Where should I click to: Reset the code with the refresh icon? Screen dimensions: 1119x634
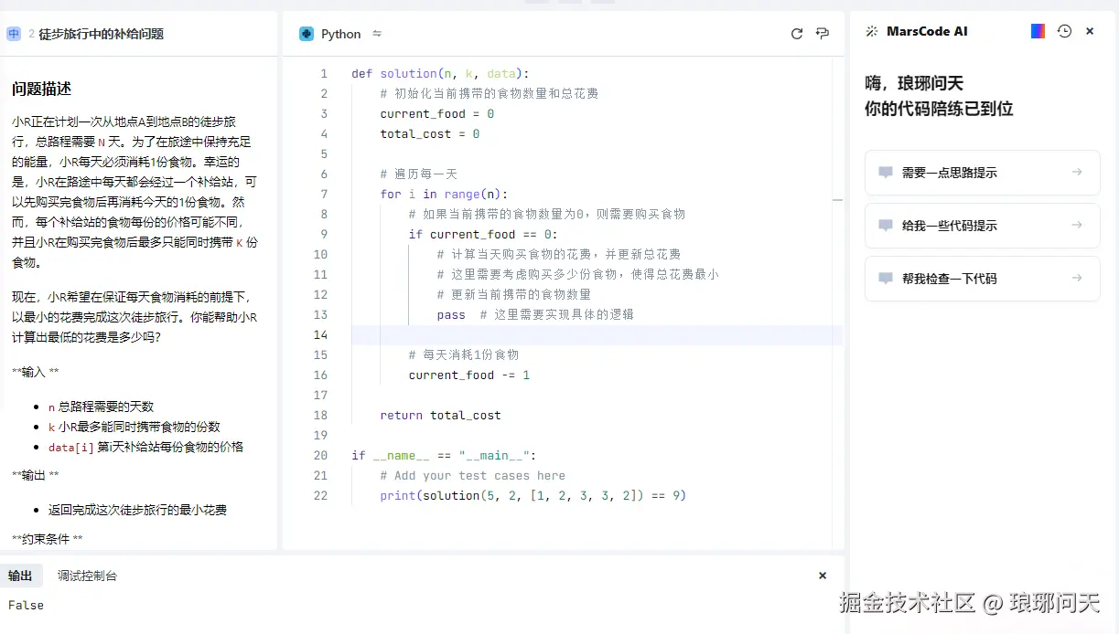tap(796, 33)
